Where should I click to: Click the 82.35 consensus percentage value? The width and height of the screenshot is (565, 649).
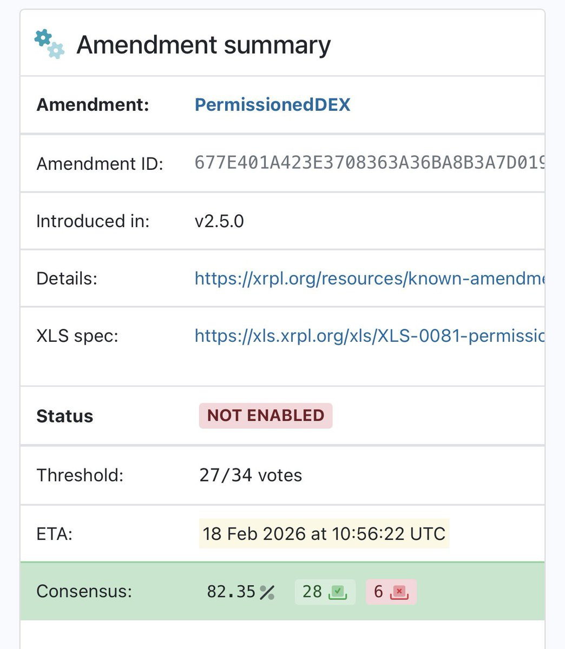pos(231,592)
